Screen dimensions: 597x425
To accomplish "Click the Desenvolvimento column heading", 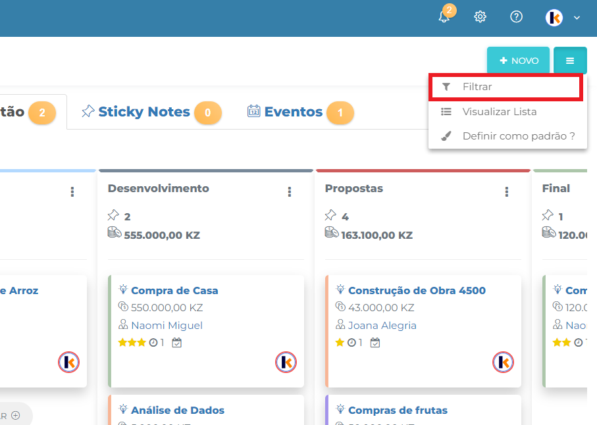I will point(159,188).
